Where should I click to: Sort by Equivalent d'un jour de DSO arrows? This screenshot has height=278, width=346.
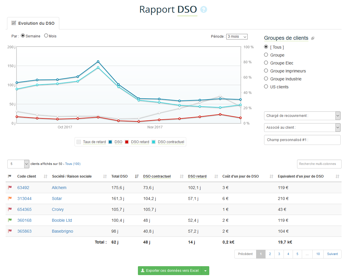(337, 176)
